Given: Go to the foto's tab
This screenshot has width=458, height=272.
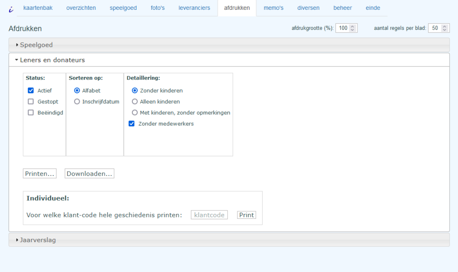Looking at the screenshot, I should 158,8.
